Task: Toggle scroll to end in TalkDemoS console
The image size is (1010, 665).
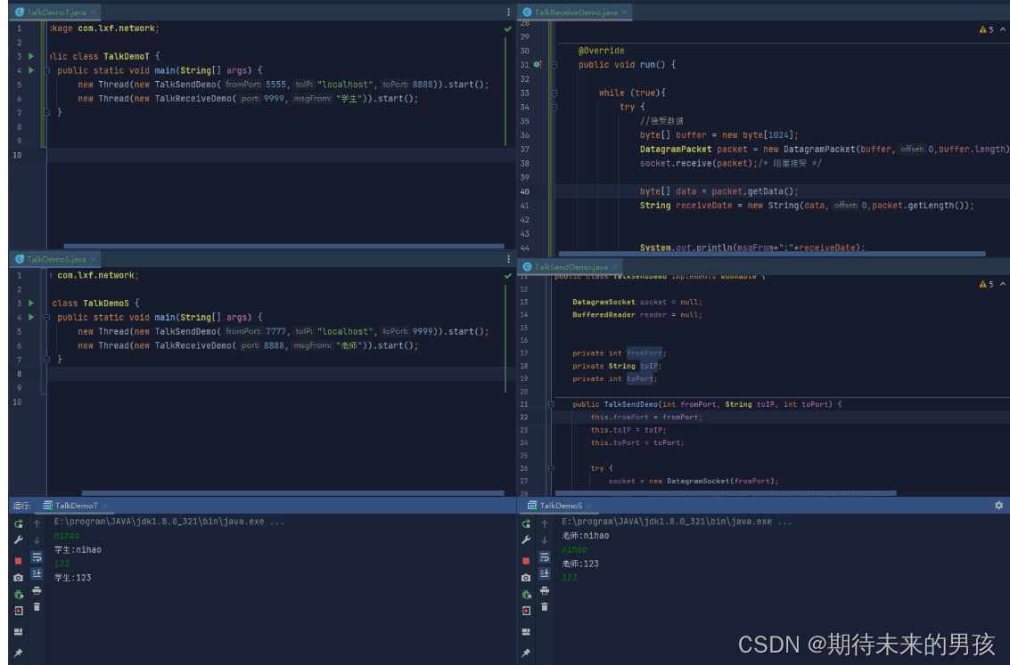Action: (545, 573)
